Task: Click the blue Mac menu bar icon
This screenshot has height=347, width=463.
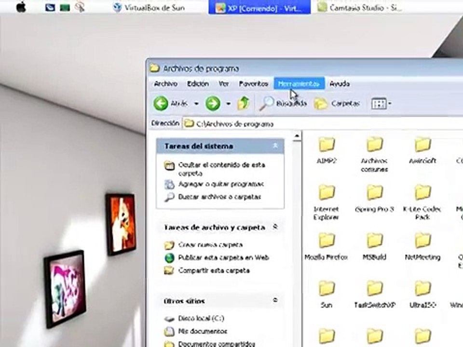Action: pyautogui.click(x=50, y=7)
